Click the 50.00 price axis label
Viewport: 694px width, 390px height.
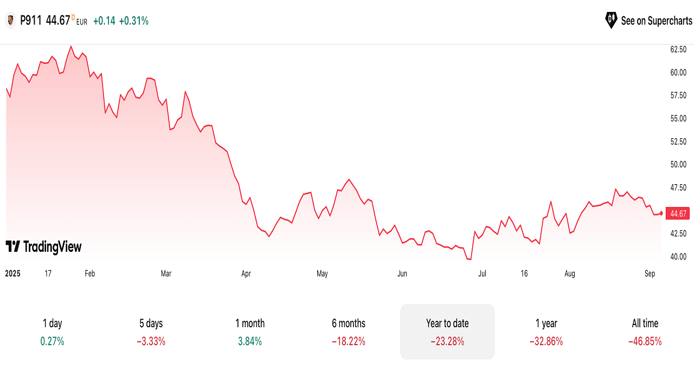678,165
